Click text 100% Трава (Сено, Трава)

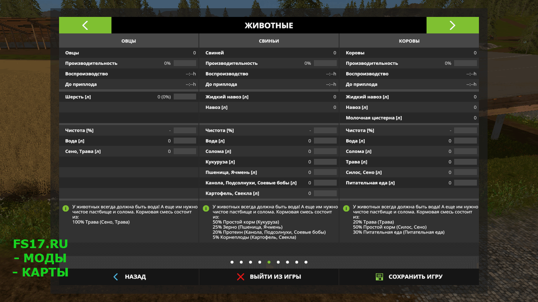tap(101, 222)
